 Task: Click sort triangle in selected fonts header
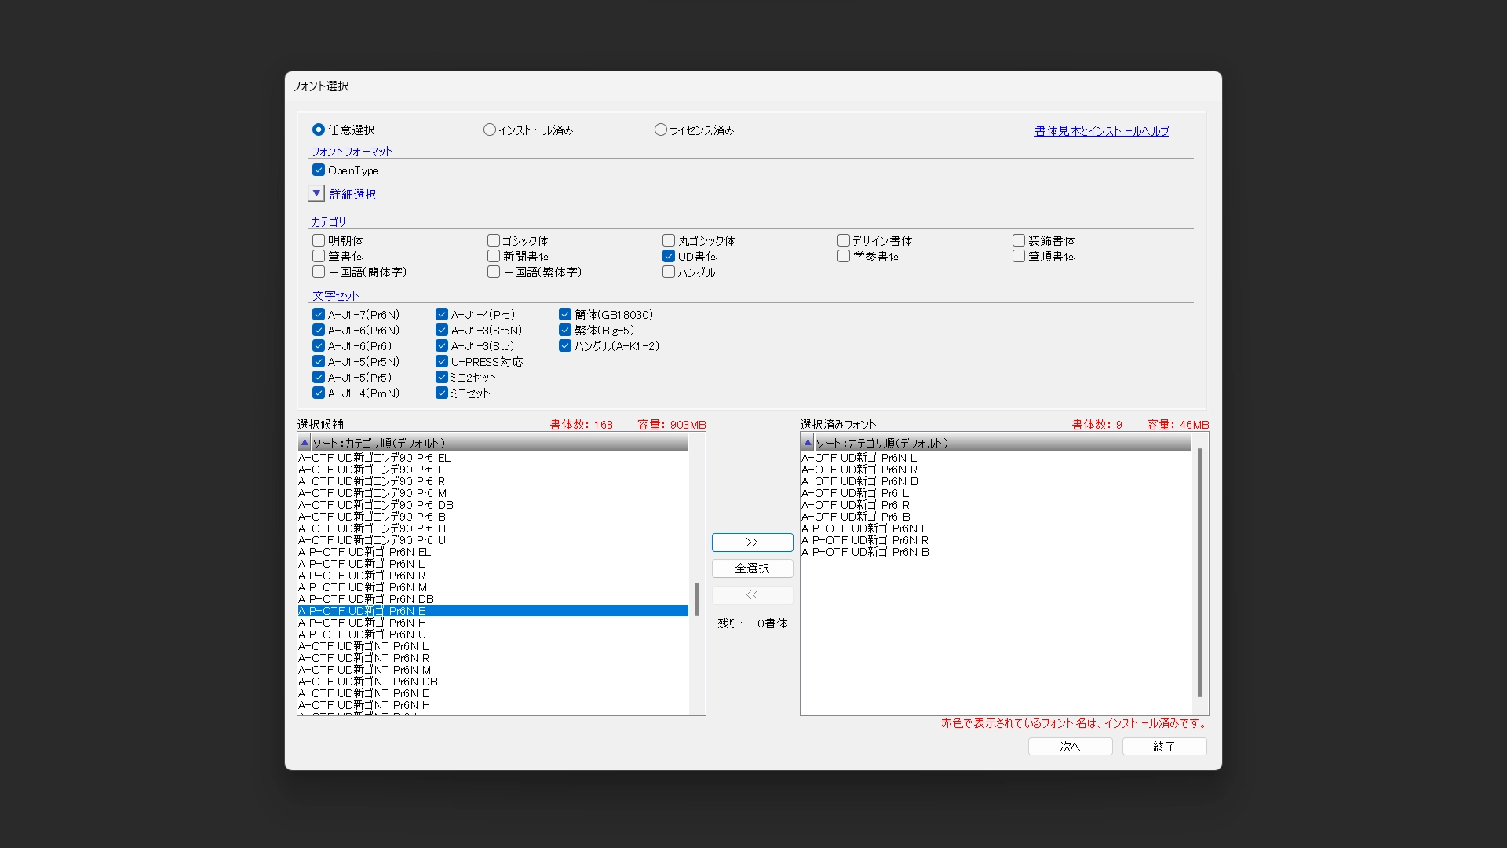point(807,444)
